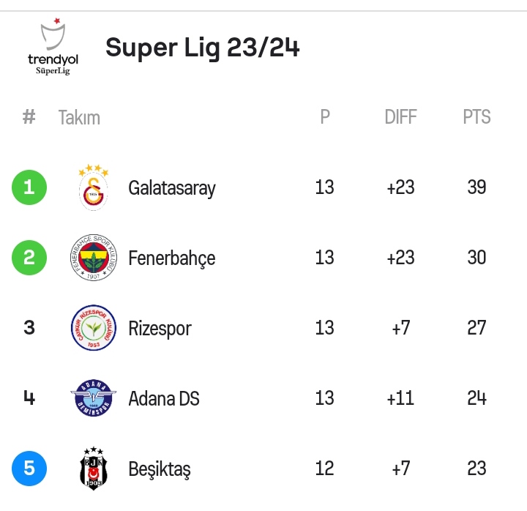This screenshot has width=527, height=511.
Task: Open the Beşiktaş team name link
Action: [160, 469]
